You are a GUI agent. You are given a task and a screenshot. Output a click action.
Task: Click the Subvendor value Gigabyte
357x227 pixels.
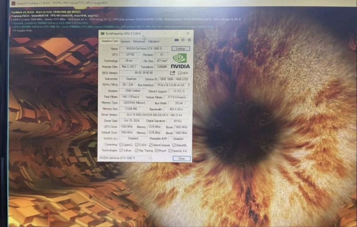tap(131, 79)
